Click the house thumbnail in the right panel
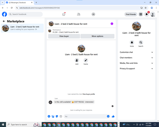Viewport: 159px width, 127px height. (136, 26)
